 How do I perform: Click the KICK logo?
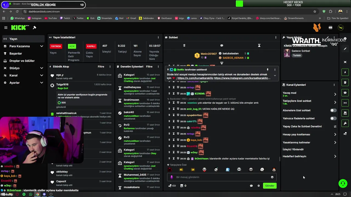(x=20, y=28)
